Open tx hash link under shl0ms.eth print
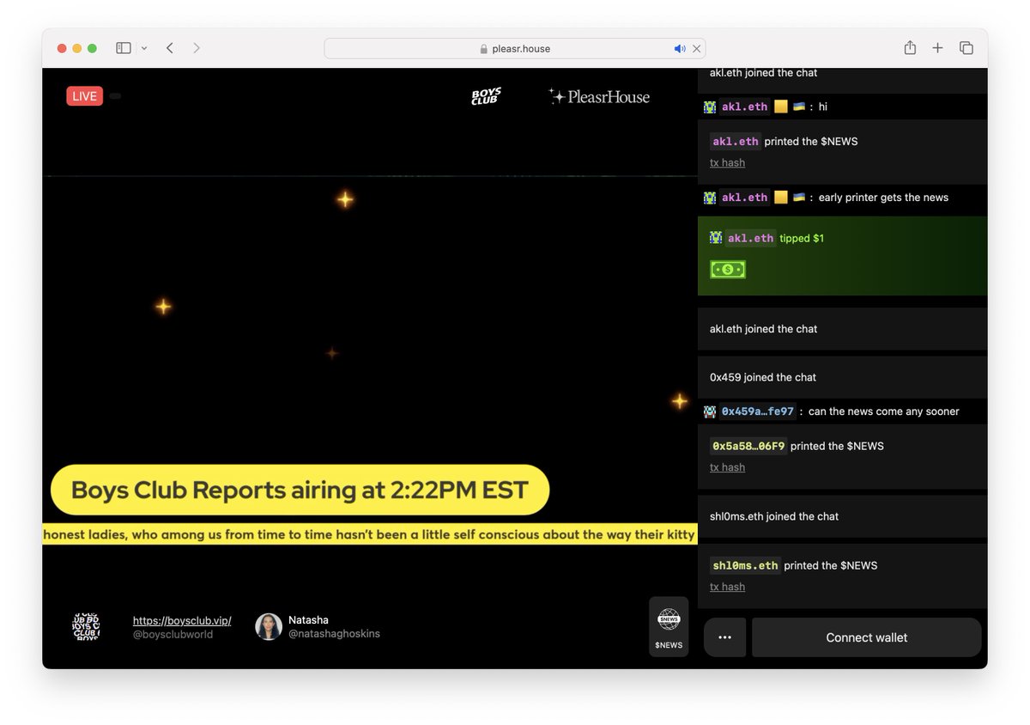The width and height of the screenshot is (1030, 725). [x=727, y=587]
